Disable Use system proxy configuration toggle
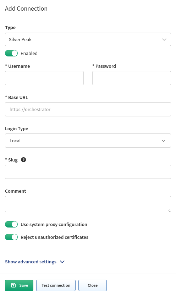176x296 pixels. pos(11,224)
